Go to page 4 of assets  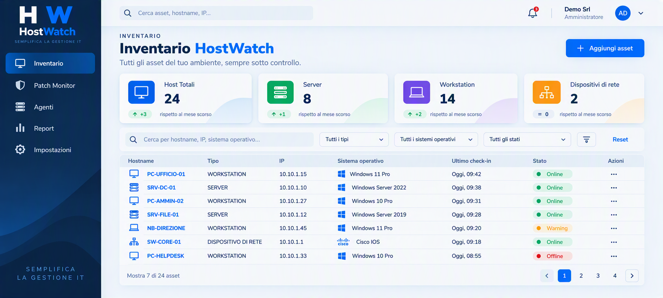(x=615, y=276)
